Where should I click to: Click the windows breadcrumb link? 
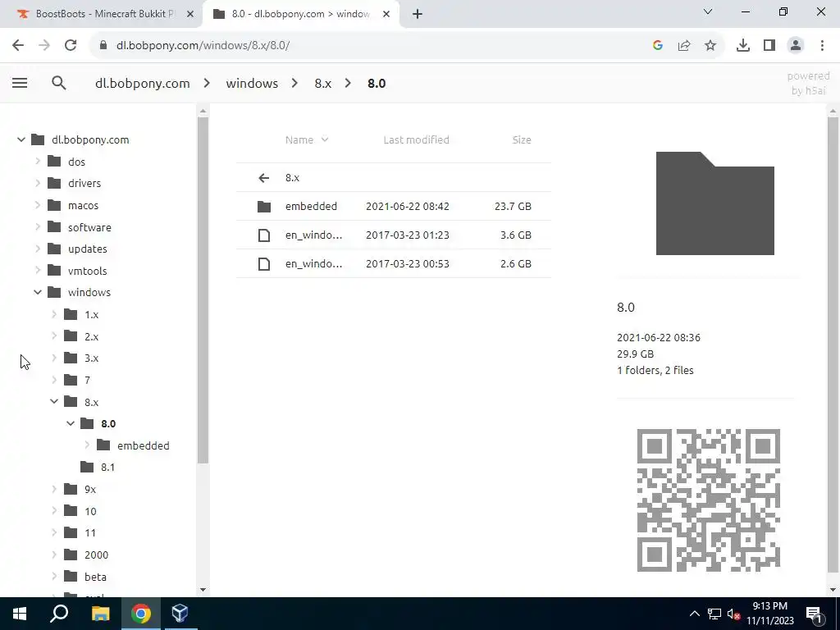(x=252, y=83)
